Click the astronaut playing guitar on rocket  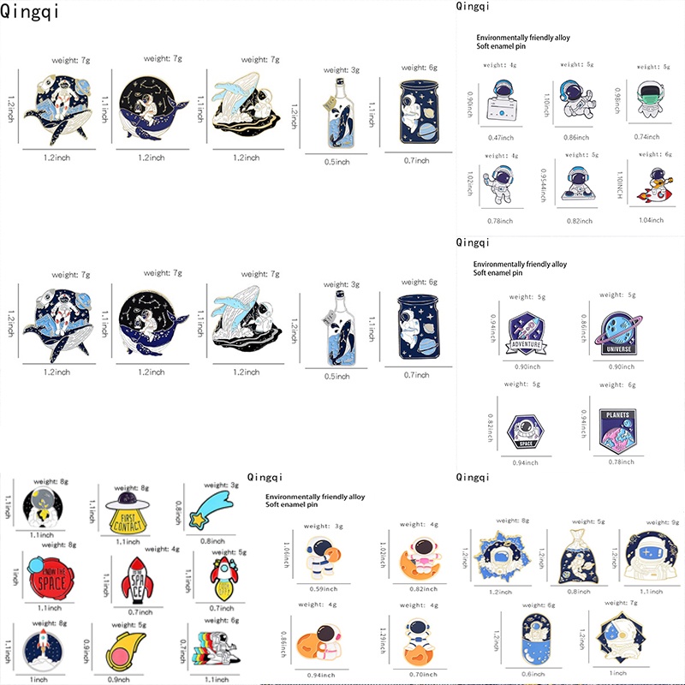click(655, 185)
